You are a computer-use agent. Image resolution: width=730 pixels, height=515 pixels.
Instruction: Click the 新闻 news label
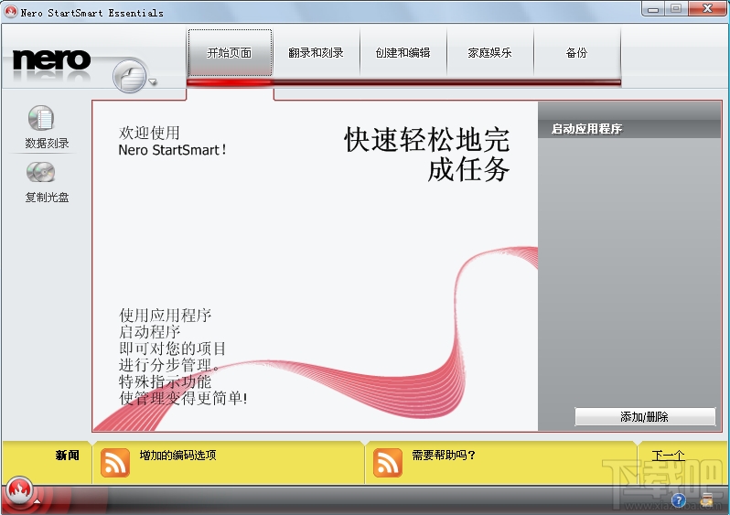[68, 455]
